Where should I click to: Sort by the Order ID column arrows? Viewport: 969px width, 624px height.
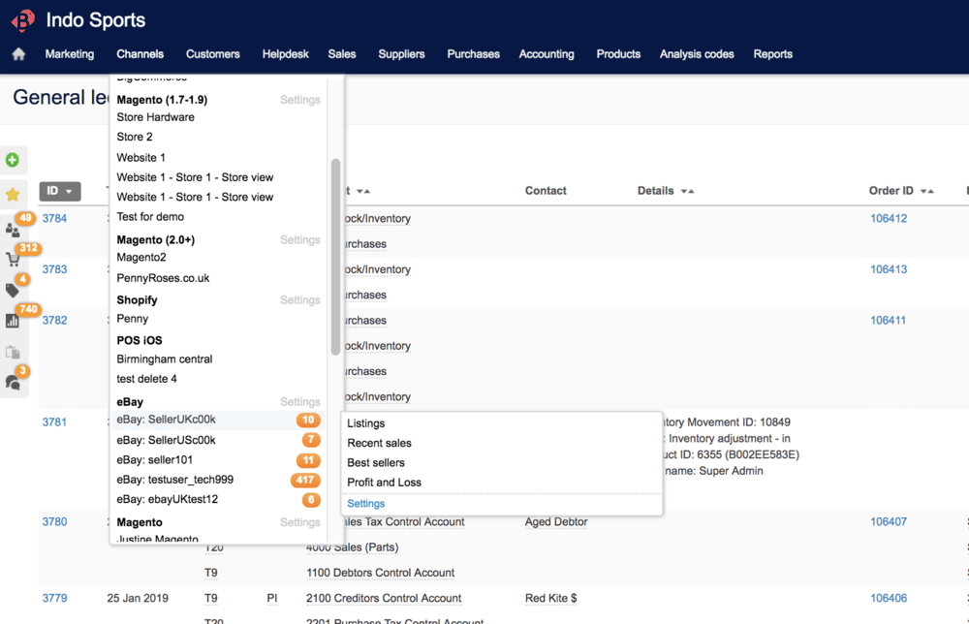pyautogui.click(x=927, y=192)
